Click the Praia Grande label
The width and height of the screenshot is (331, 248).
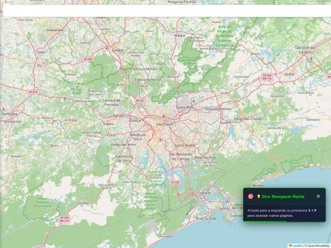point(206,219)
